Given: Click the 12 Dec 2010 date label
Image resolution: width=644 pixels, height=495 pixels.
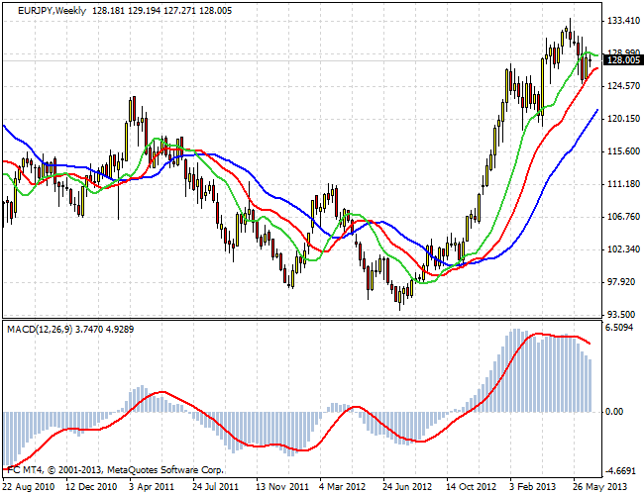Looking at the screenshot, I should (91, 487).
